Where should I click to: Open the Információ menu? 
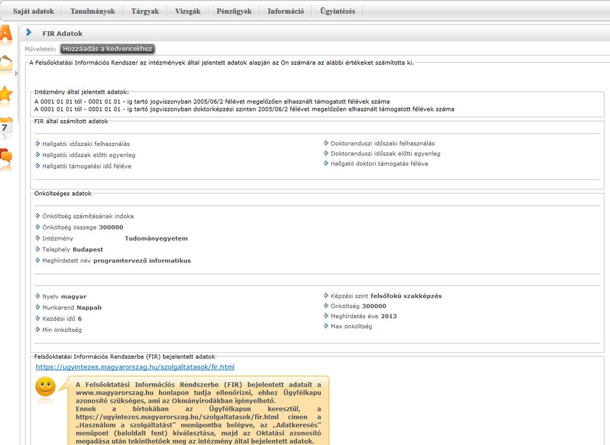coord(285,11)
